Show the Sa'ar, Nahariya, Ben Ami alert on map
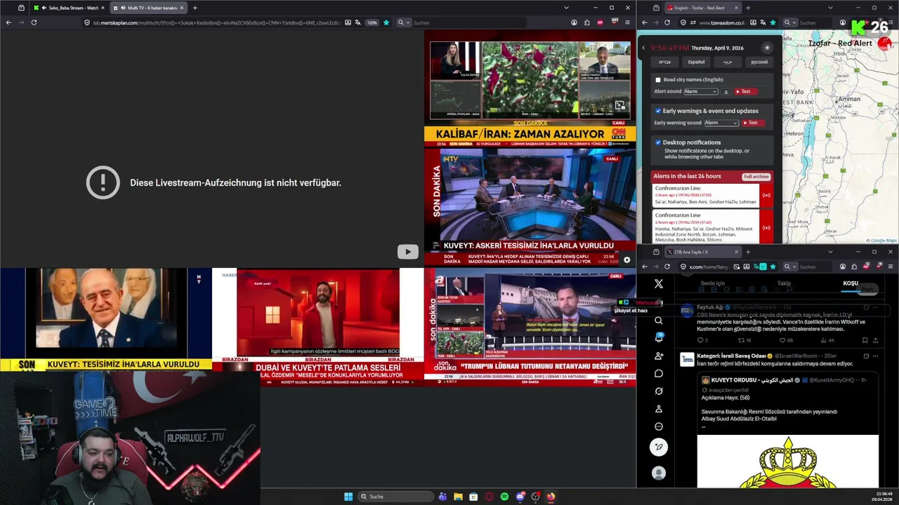This screenshot has width=899, height=505. [x=766, y=195]
